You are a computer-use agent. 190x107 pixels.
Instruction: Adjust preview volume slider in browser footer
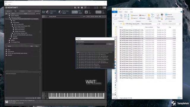tap(30, 98)
